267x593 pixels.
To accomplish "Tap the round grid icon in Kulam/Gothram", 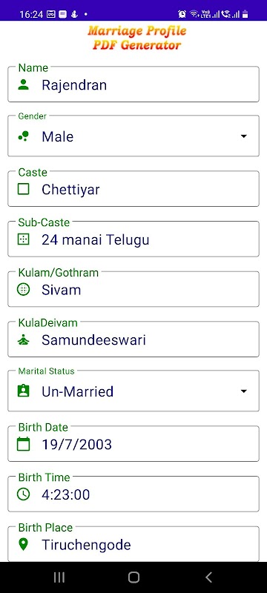I will coord(24,290).
